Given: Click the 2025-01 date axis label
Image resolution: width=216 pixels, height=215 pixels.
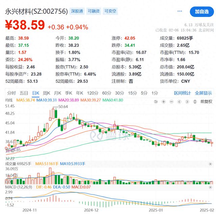Looking at the screenshot, I should pos(156,210).
